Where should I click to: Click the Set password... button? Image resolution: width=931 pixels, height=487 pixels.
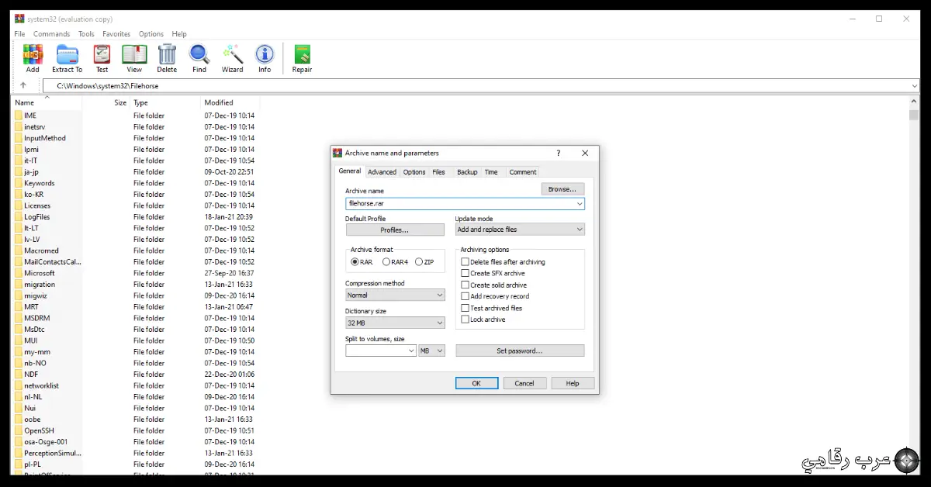coord(520,351)
